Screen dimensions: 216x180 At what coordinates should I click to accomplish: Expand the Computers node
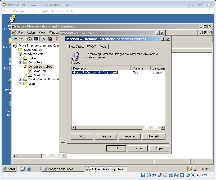coord(20,63)
